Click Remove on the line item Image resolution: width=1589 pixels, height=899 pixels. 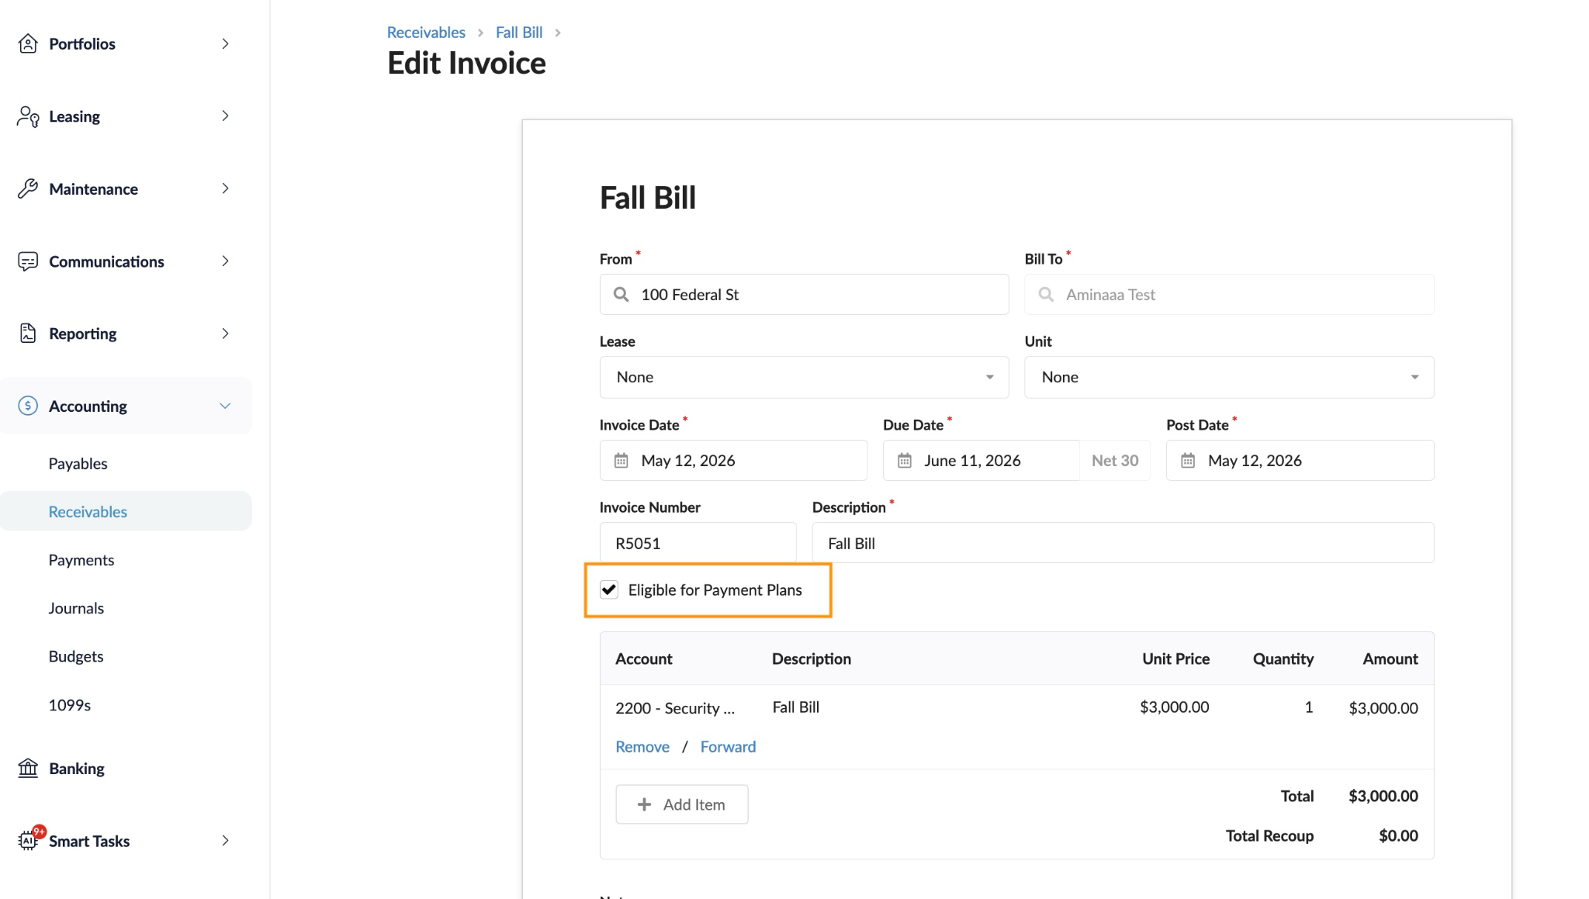642,746
